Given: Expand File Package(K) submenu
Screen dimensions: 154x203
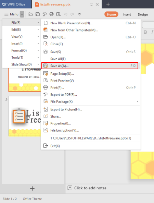Looking at the screenshot, I should tap(91, 101).
